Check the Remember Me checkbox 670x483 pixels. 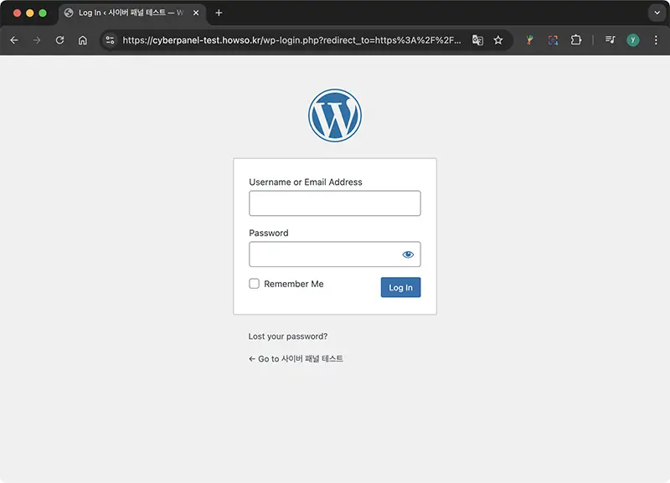255,284
